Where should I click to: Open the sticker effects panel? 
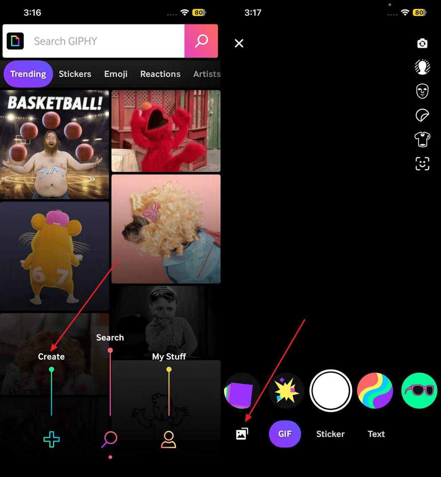click(x=422, y=115)
